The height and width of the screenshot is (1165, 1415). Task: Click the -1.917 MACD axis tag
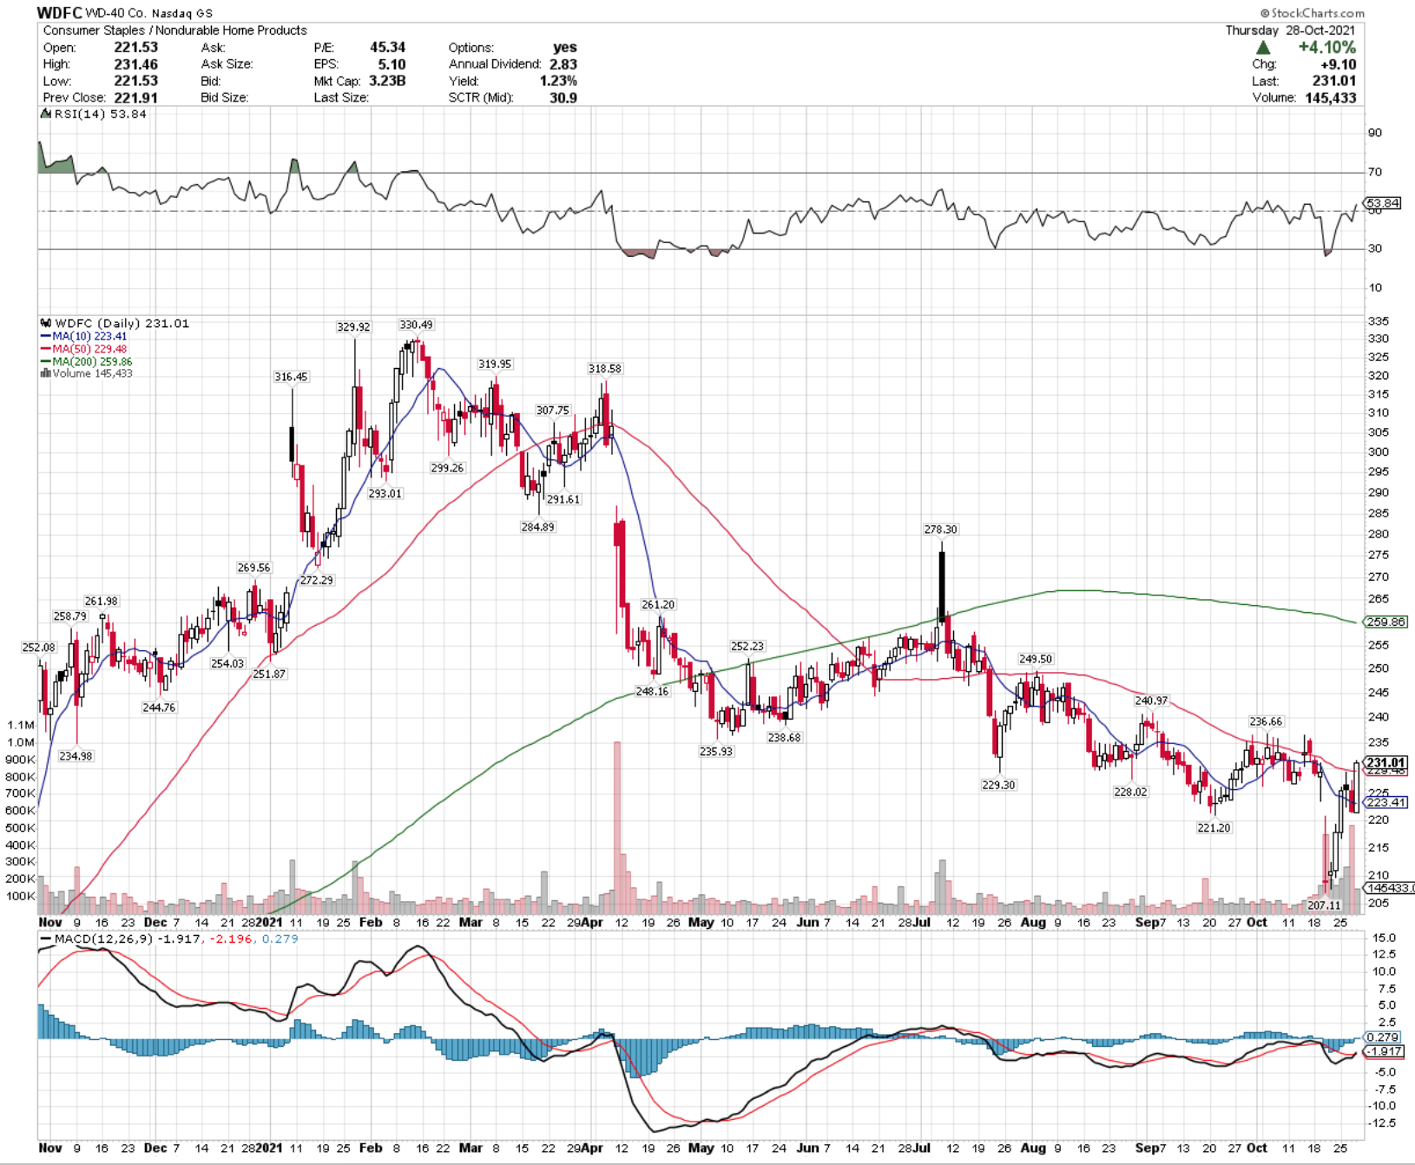(x=1385, y=1051)
